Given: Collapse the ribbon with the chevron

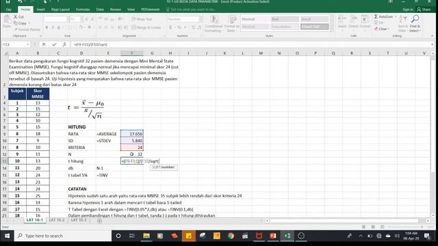Looking at the screenshot, I should point(432,36).
